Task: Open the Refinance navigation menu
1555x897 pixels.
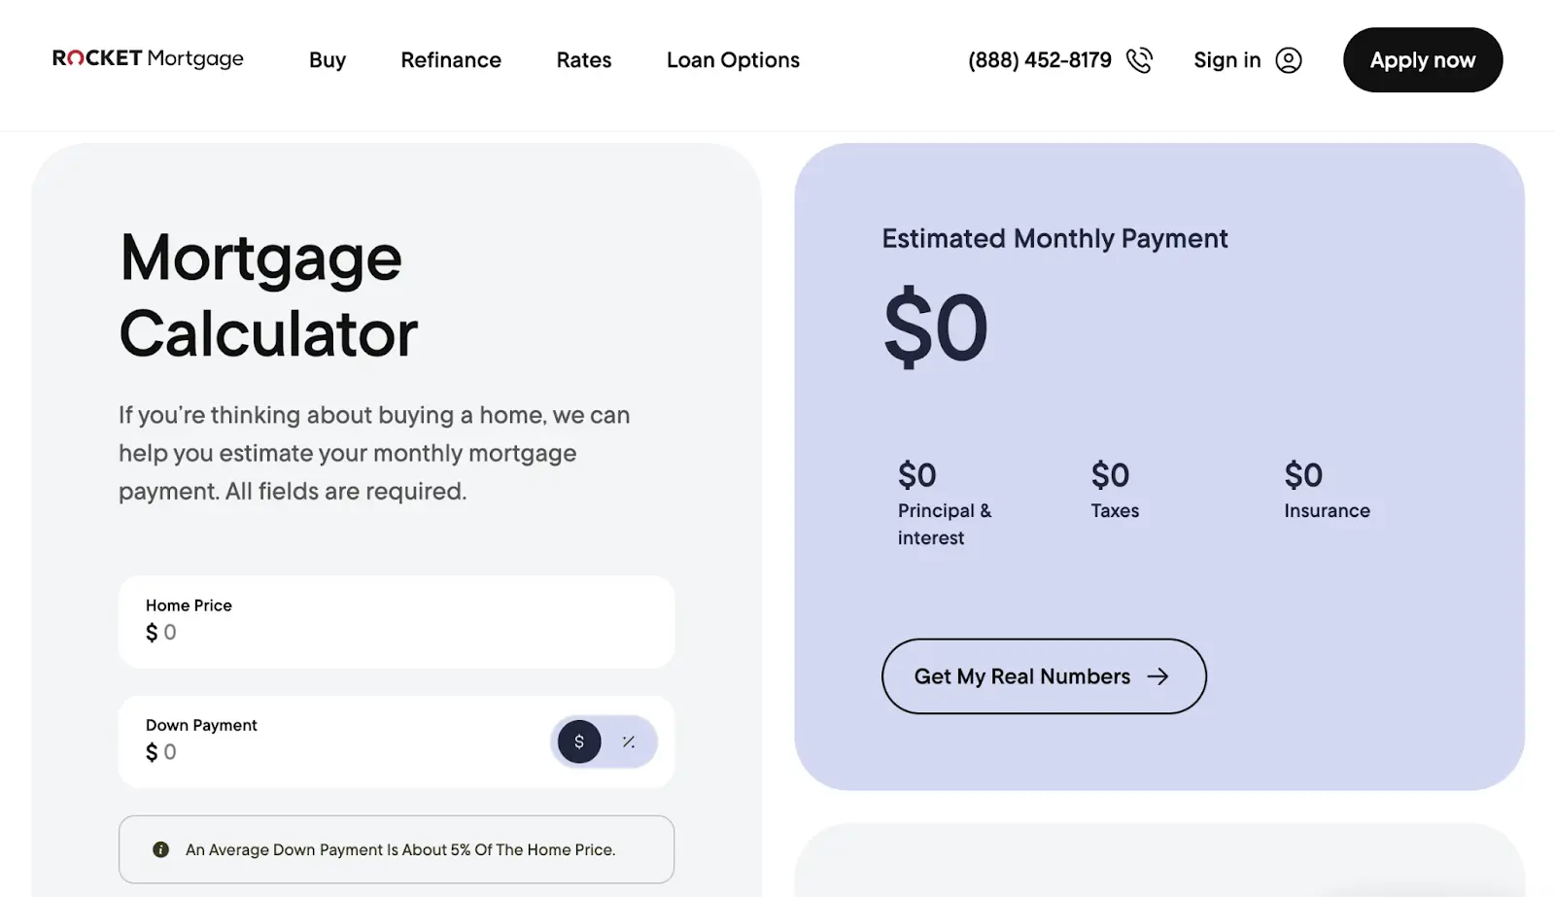Action: coord(450,59)
